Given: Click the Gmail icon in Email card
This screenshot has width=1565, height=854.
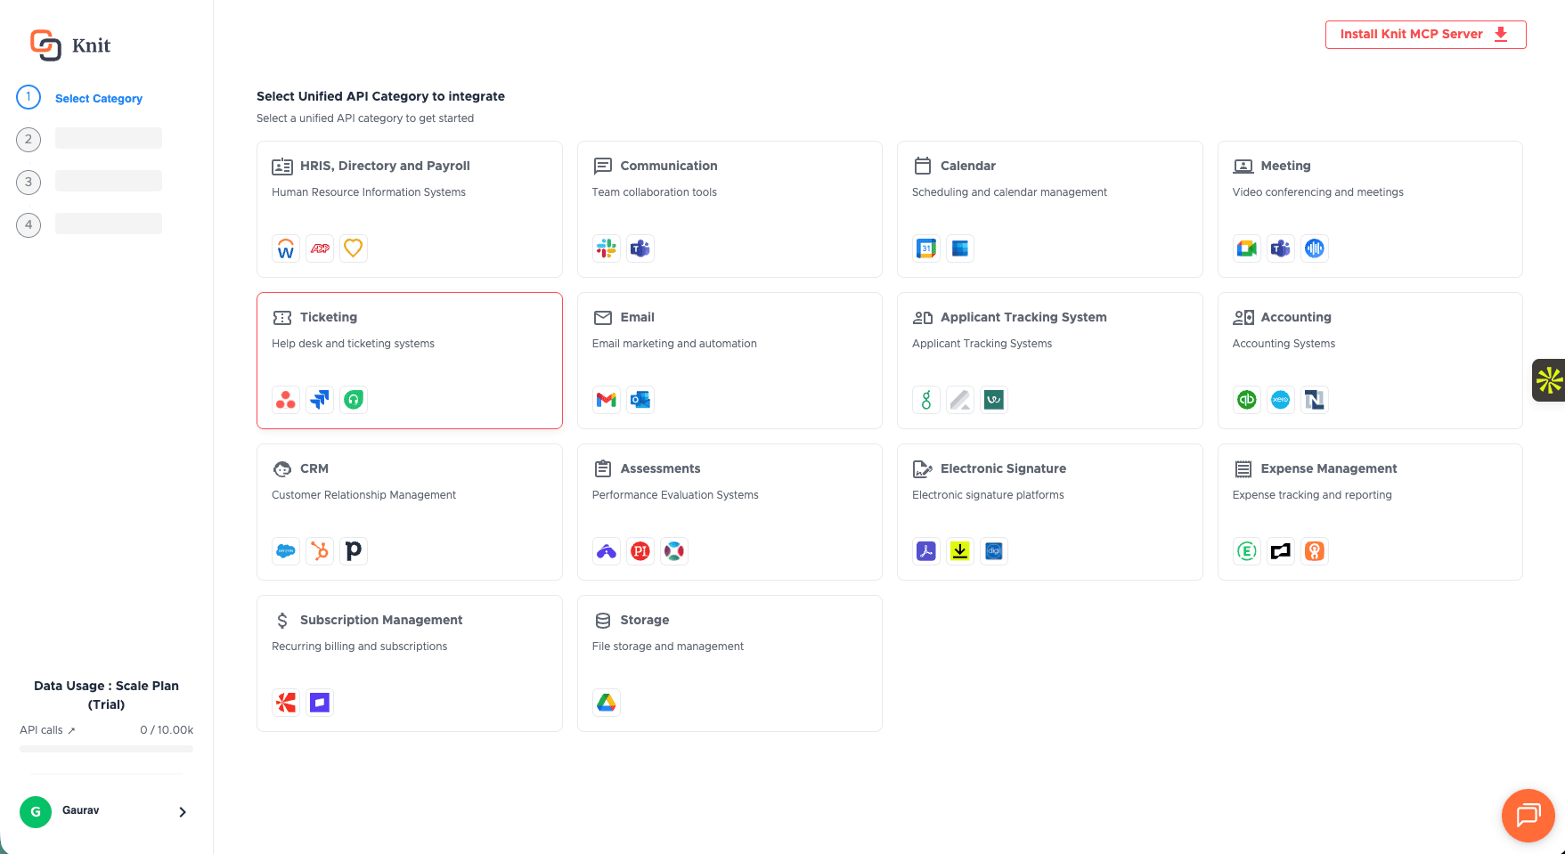Looking at the screenshot, I should 607,400.
